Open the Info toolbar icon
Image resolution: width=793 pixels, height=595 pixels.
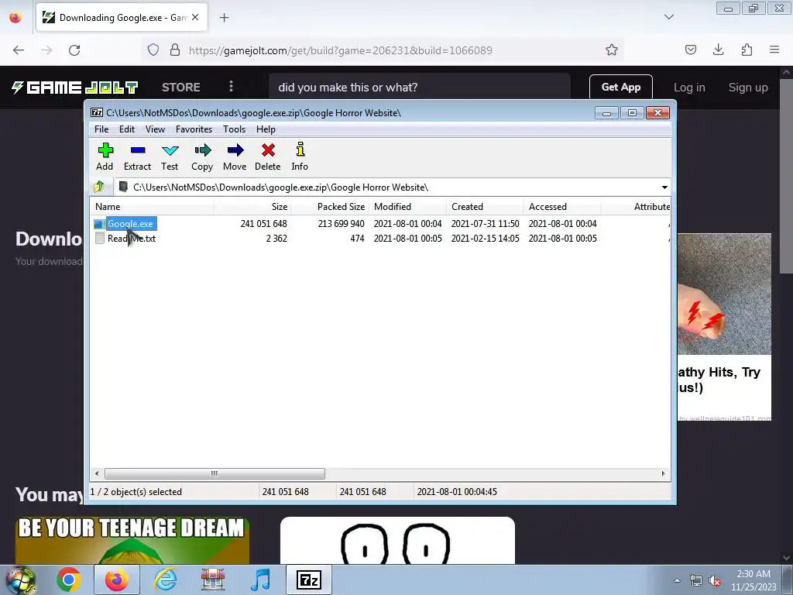pyautogui.click(x=300, y=156)
